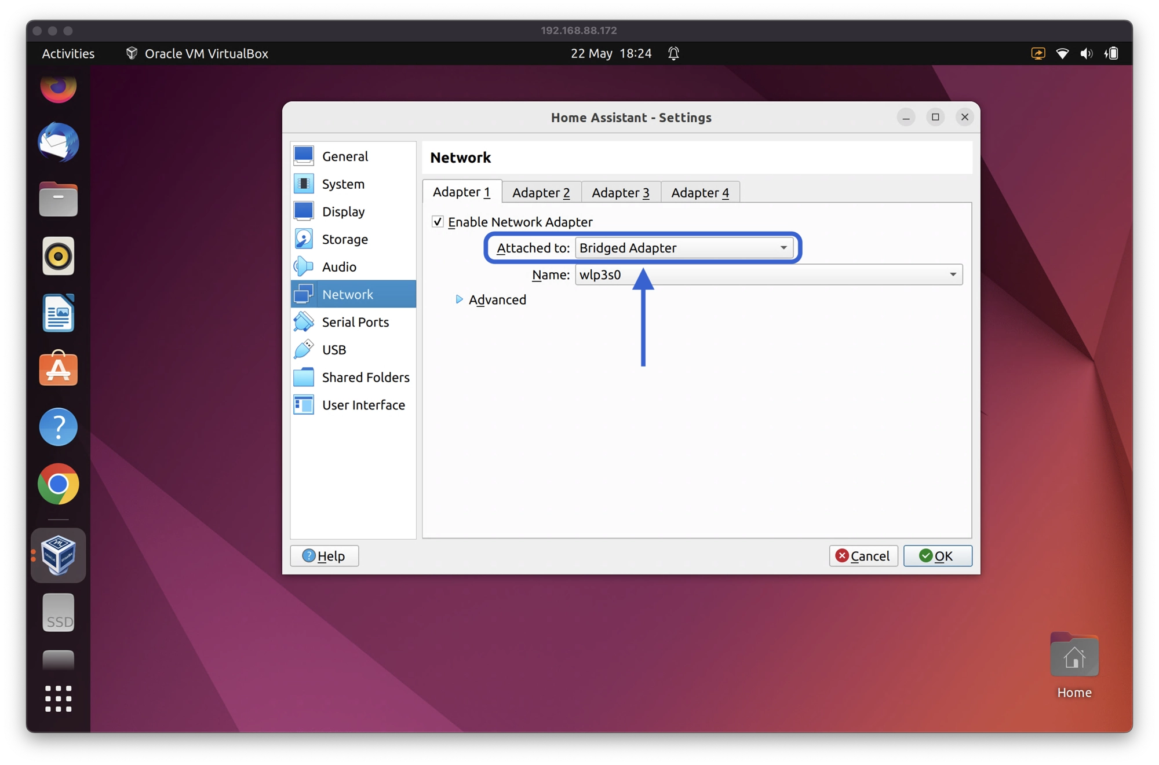This screenshot has width=1159, height=765.
Task: Open the notification bell in top bar
Action: tap(673, 53)
